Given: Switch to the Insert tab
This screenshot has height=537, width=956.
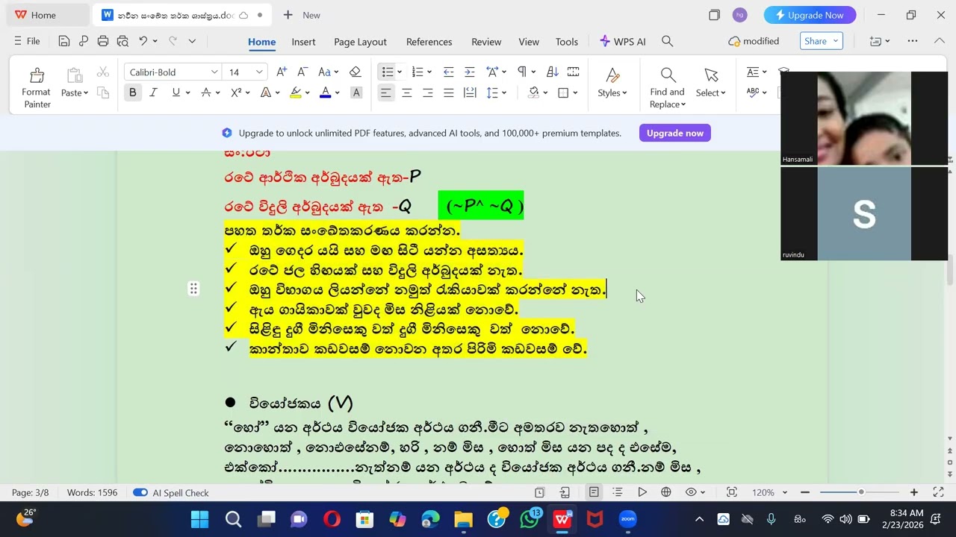Looking at the screenshot, I should click(303, 42).
